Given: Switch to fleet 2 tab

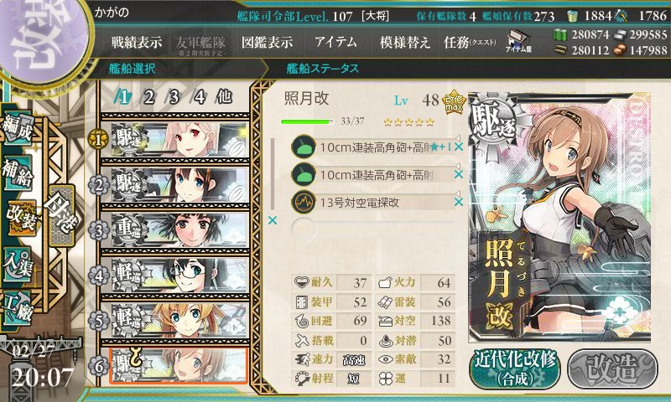Looking at the screenshot, I should pyautogui.click(x=148, y=97).
